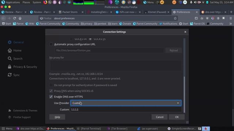Toggle Do not prompt for authentication checkbox

tap(51, 85)
